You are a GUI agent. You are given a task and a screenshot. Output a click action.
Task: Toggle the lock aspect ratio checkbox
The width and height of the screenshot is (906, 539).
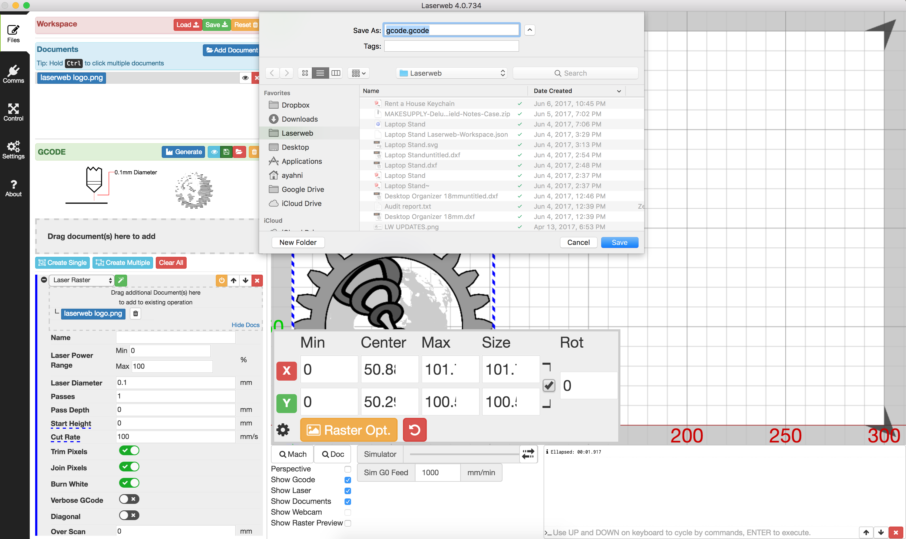tap(549, 385)
